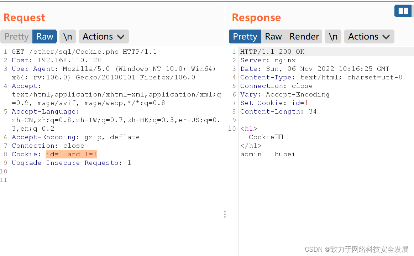Click the User-Agent header line in request
The height and width of the screenshot is (256, 414).
click(114, 73)
